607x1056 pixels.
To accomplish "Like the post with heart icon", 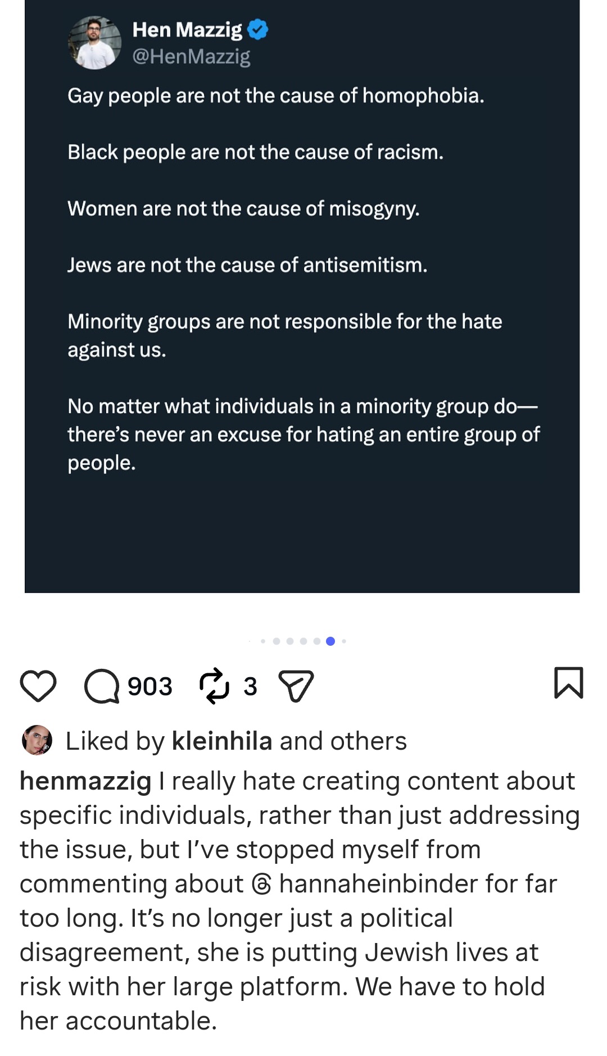I will click(x=38, y=686).
